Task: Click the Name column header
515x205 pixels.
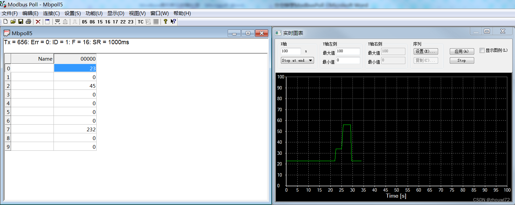Action: point(32,59)
